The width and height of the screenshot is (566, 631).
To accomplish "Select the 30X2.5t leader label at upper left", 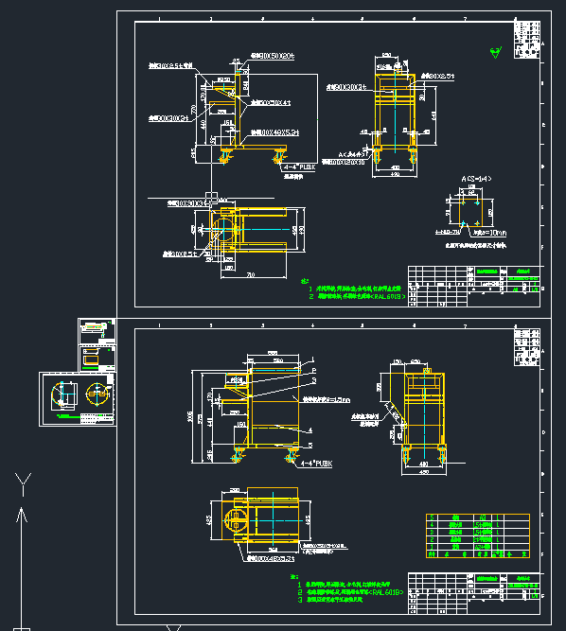I will pyautogui.click(x=170, y=65).
